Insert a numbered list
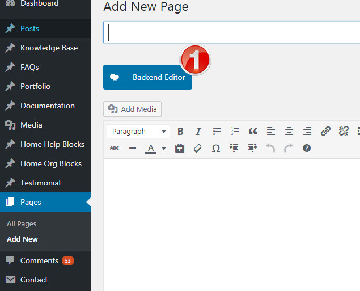 point(235,132)
